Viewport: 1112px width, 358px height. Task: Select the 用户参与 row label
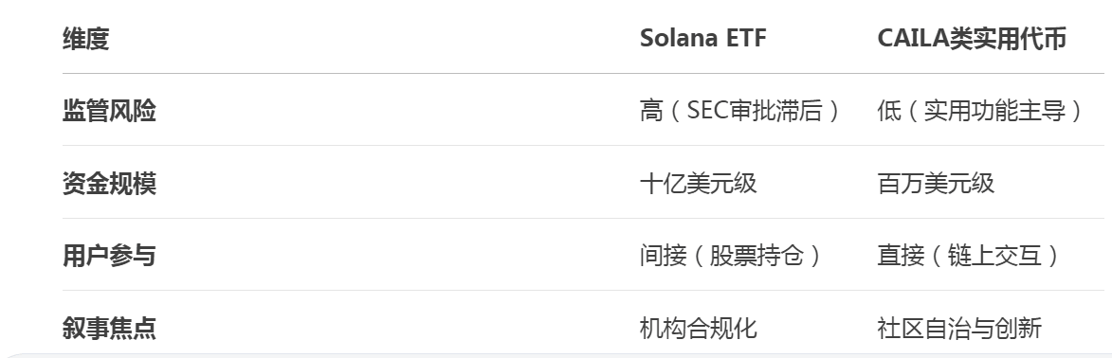coord(109,255)
